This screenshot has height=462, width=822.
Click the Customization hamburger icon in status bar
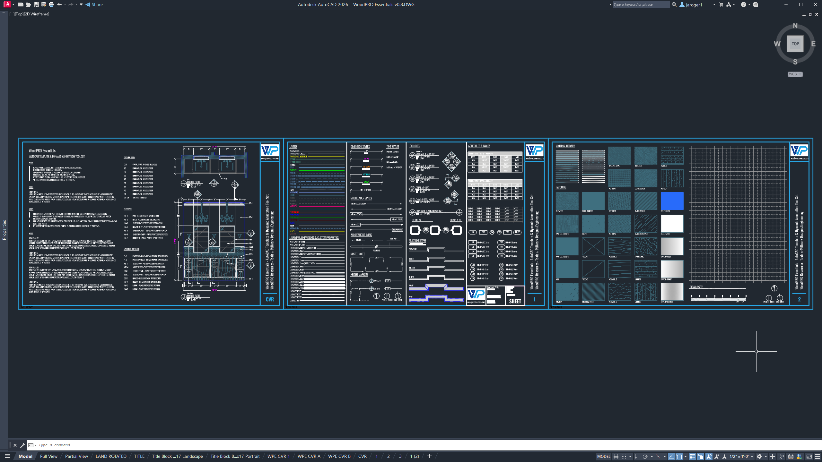coord(817,456)
